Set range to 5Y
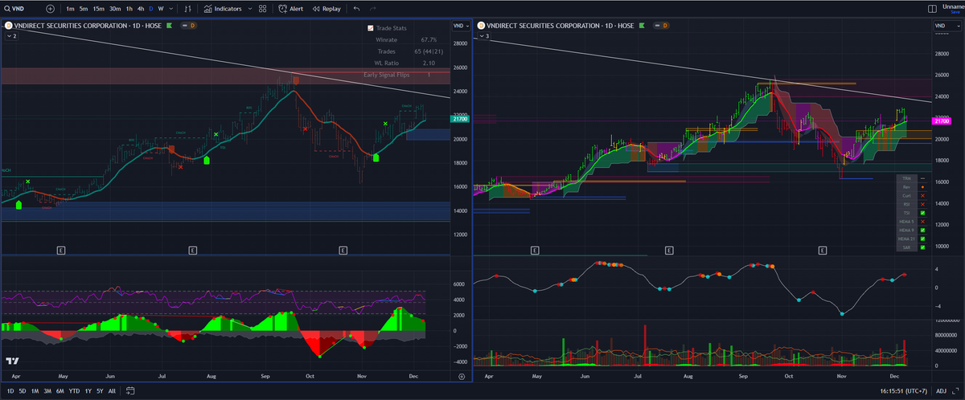The height and width of the screenshot is (400, 965). coord(99,390)
